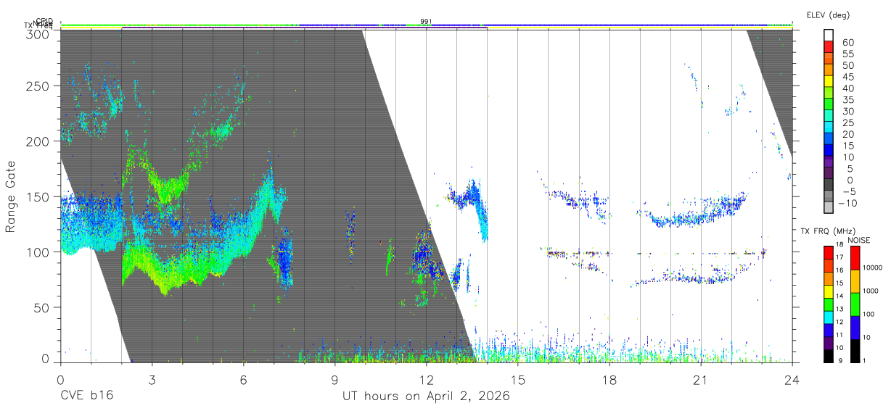The image size is (891, 411).
Task: Click the 150 tick on the Range Gate axis
Action: click(x=38, y=196)
